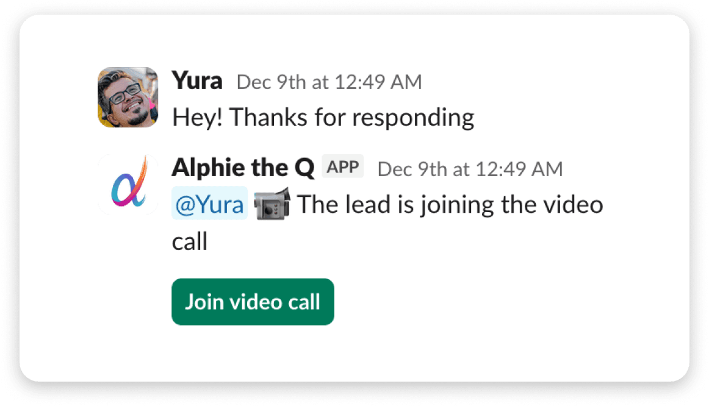Viewport: 709px width, 406px height.
Task: Click the camcorder emoji in the bot message
Action: [273, 204]
